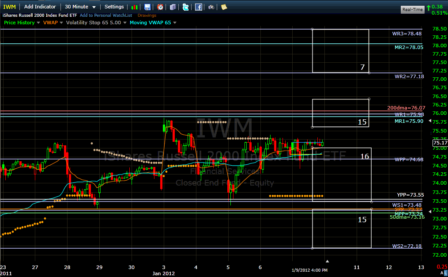Click the 1/9/2012 4:00 PM timestamp
The height and width of the screenshot is (277, 448).
pyautogui.click(x=310, y=270)
